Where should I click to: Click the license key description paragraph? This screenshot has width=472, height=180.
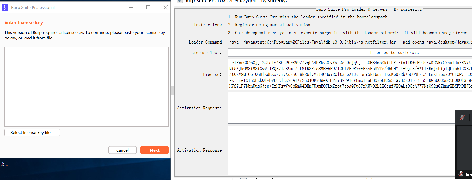(x=85, y=35)
